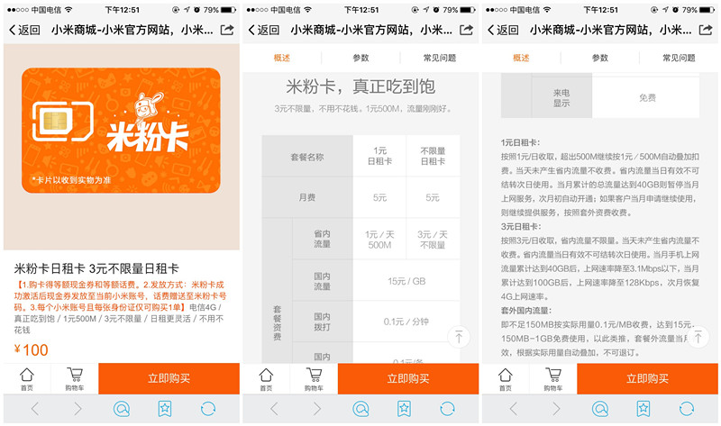Tap share icon in left phone screen header

(x=227, y=30)
